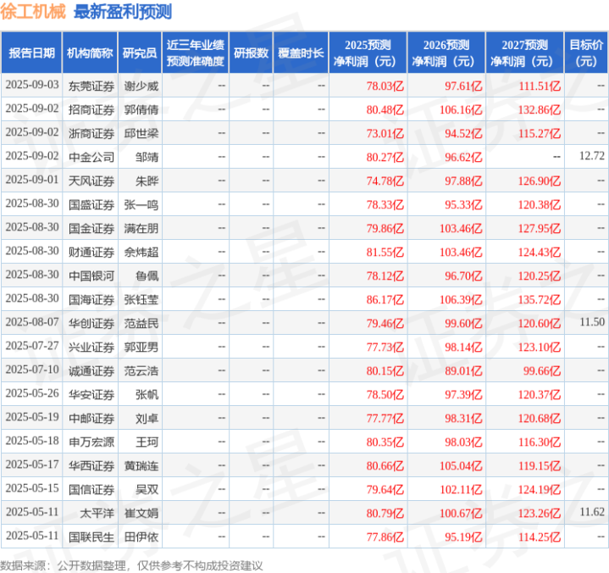Click the 近三年业绩预测准确度 header
Image resolution: width=609 pixels, height=573 pixels.
tap(196, 53)
